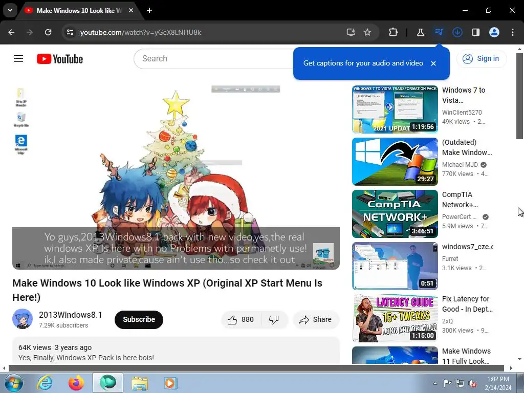
Task: Expand the video description box
Action: point(176,351)
